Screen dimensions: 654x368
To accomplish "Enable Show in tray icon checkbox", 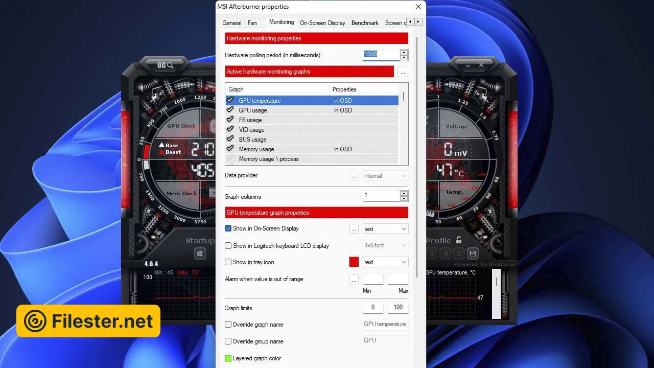I will click(228, 262).
